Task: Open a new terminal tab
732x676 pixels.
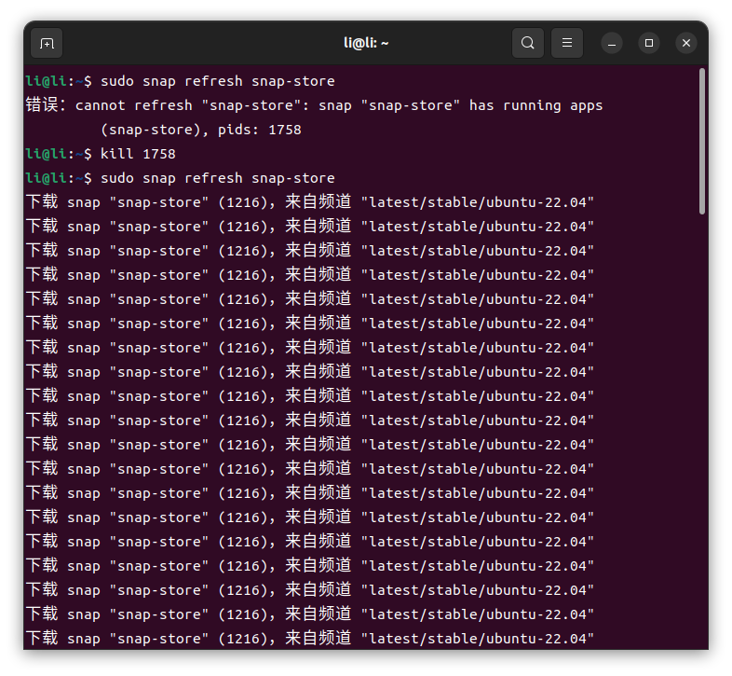Action: [47, 44]
